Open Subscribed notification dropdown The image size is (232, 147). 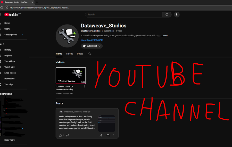tap(92, 46)
